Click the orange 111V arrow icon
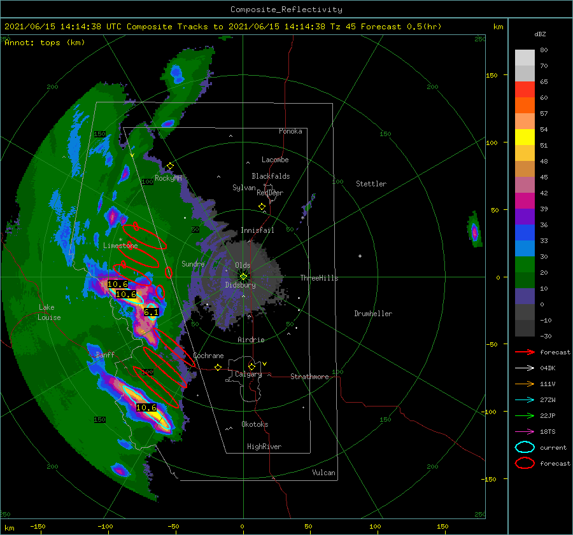This screenshot has height=535, width=573. pyautogui.click(x=525, y=384)
